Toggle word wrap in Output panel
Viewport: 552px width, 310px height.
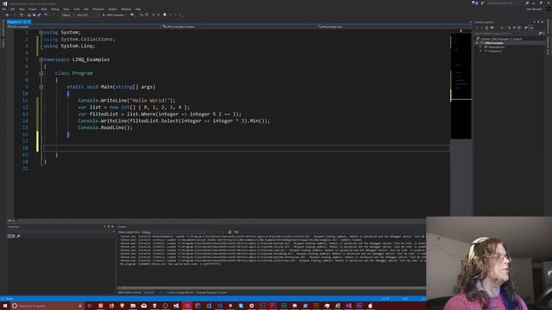pos(236,232)
